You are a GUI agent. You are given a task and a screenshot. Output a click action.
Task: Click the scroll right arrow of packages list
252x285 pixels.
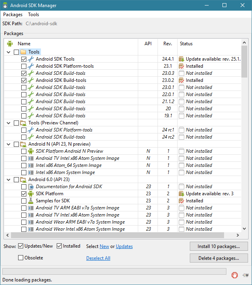238,235
